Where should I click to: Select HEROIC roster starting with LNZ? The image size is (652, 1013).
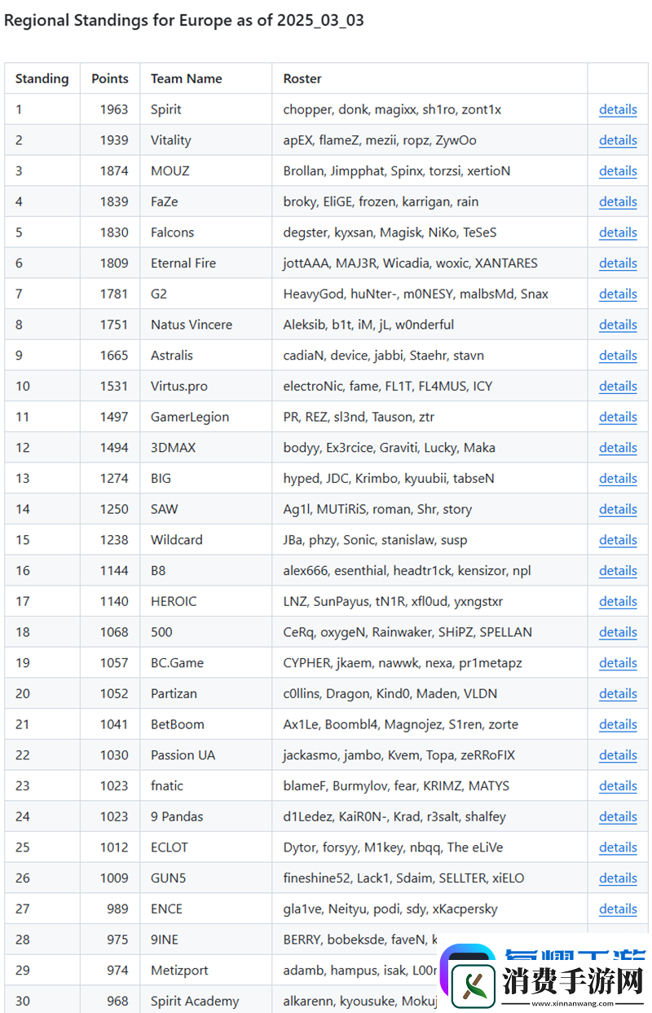393,601
